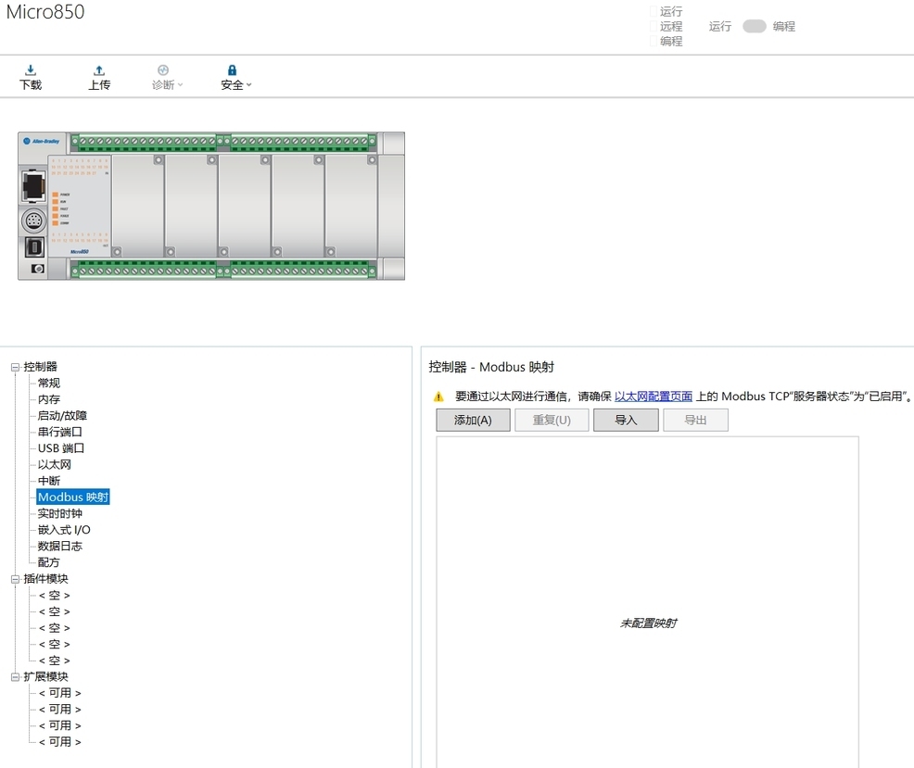Select 以太网 in the controller tree
This screenshot has width=914, height=768.
[x=54, y=464]
